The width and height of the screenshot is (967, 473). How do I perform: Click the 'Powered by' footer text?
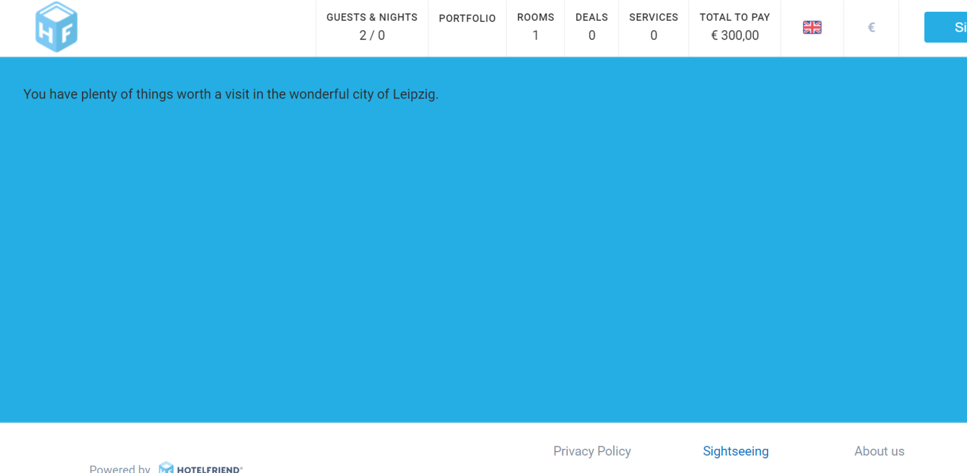tap(120, 469)
